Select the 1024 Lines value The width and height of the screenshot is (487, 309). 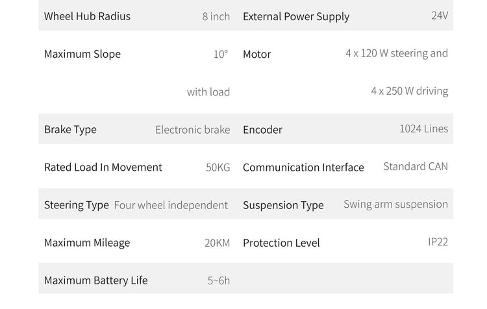coord(423,129)
